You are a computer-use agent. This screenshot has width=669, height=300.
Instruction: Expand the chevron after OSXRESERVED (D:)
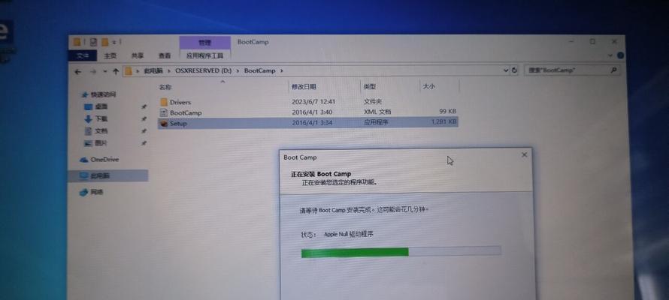(x=238, y=70)
